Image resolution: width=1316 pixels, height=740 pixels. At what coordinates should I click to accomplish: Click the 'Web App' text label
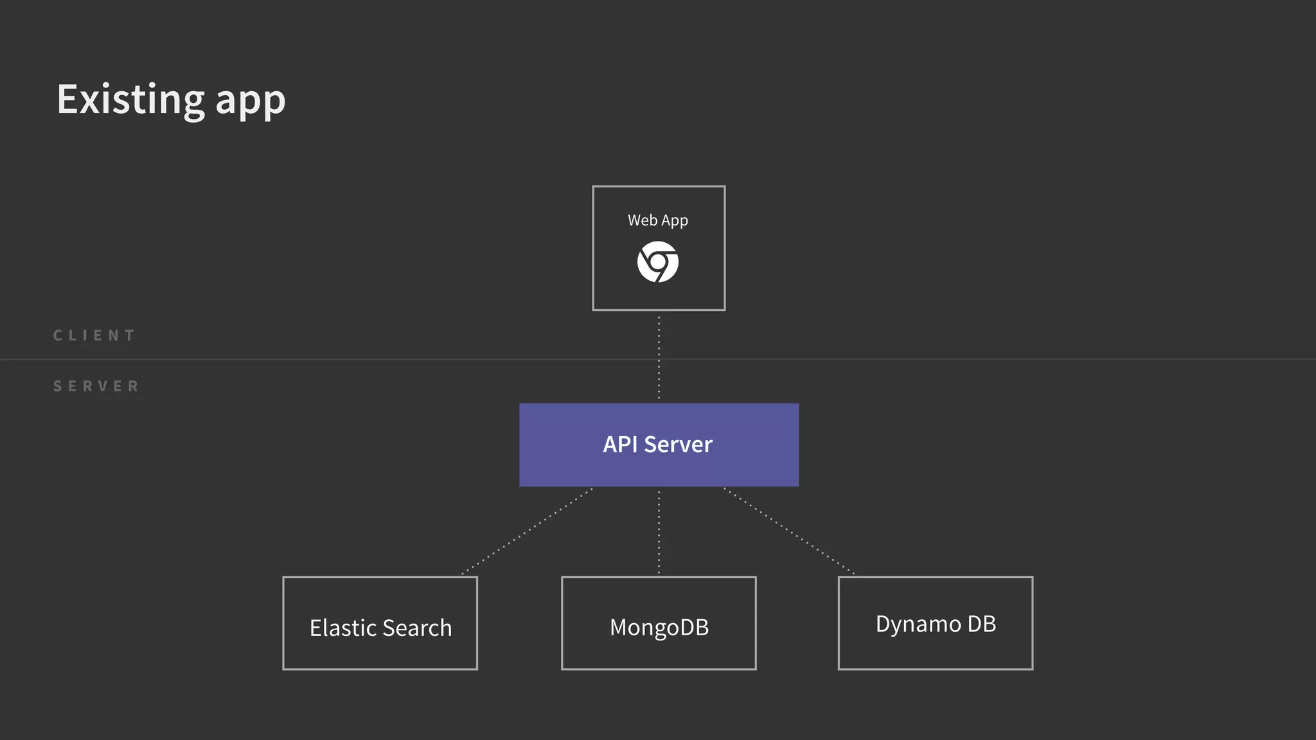pos(657,220)
